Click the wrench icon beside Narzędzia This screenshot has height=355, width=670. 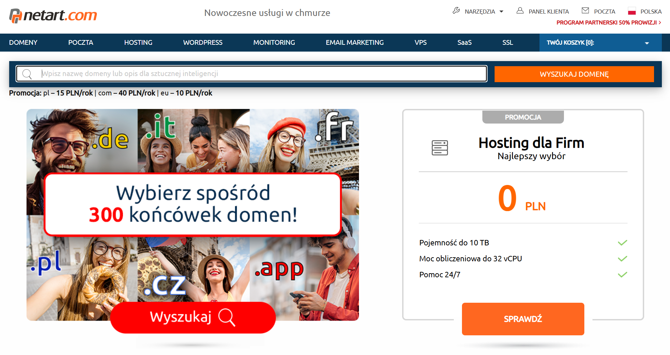(456, 11)
